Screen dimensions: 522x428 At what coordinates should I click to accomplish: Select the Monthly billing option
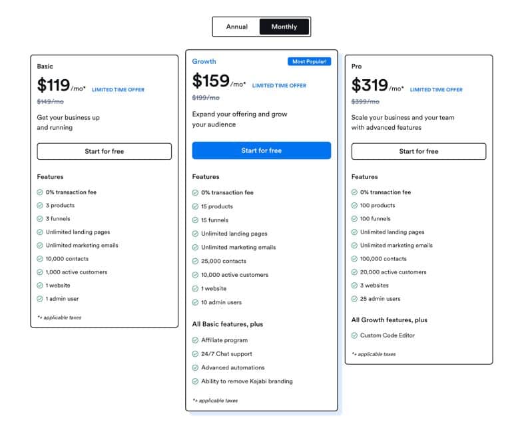click(x=284, y=27)
